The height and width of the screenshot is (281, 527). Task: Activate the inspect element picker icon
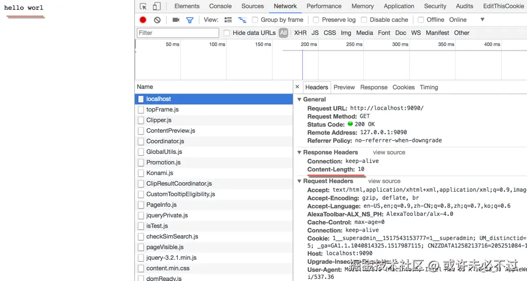coord(143,7)
